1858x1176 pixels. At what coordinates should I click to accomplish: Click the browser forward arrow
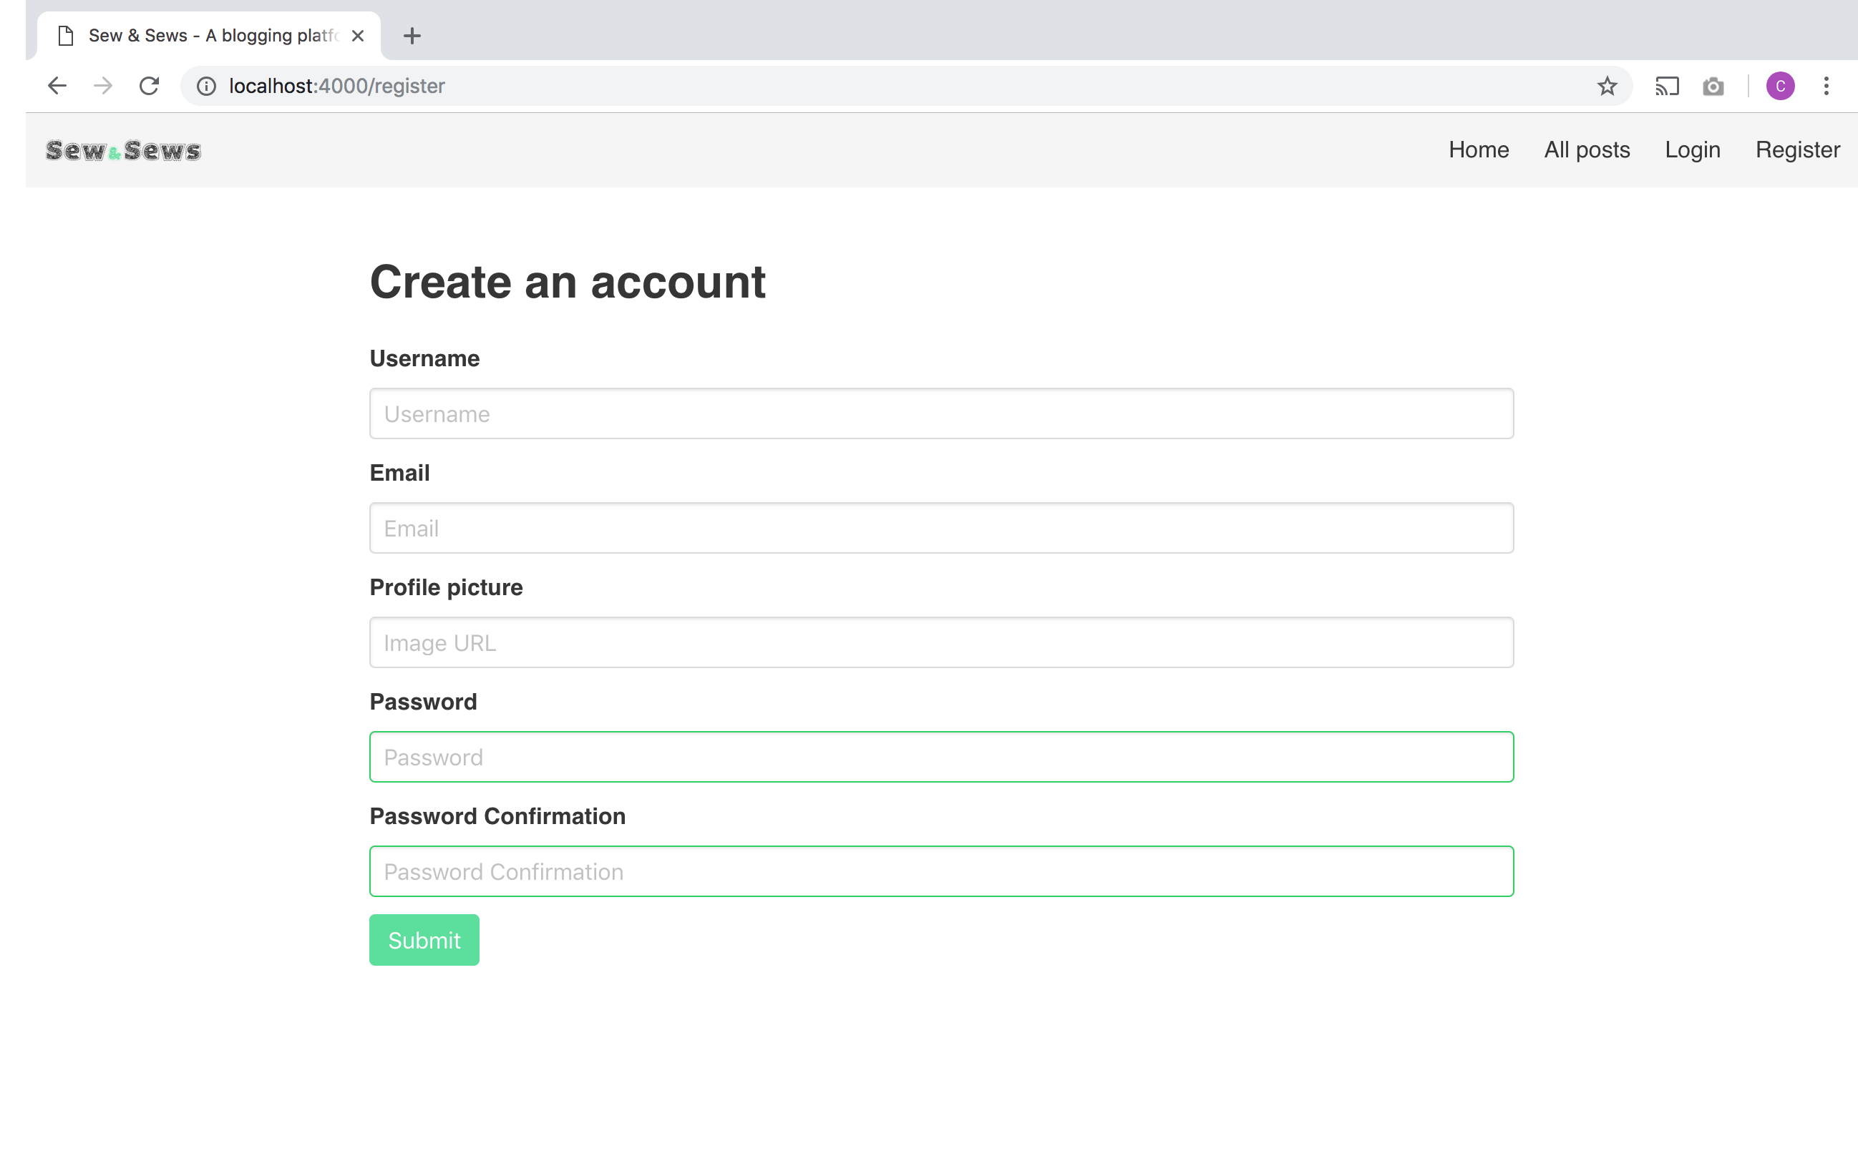102,86
